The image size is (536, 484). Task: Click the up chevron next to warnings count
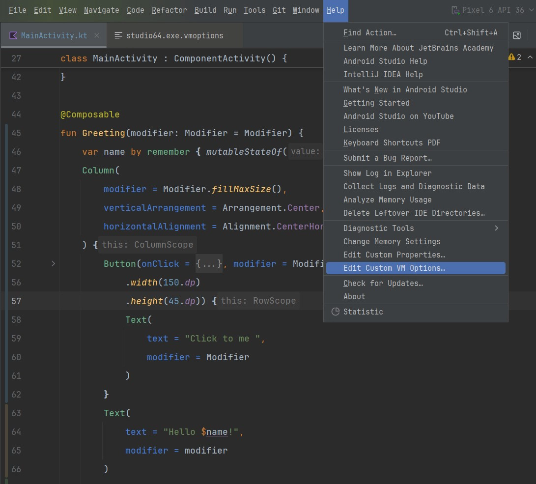(x=530, y=57)
